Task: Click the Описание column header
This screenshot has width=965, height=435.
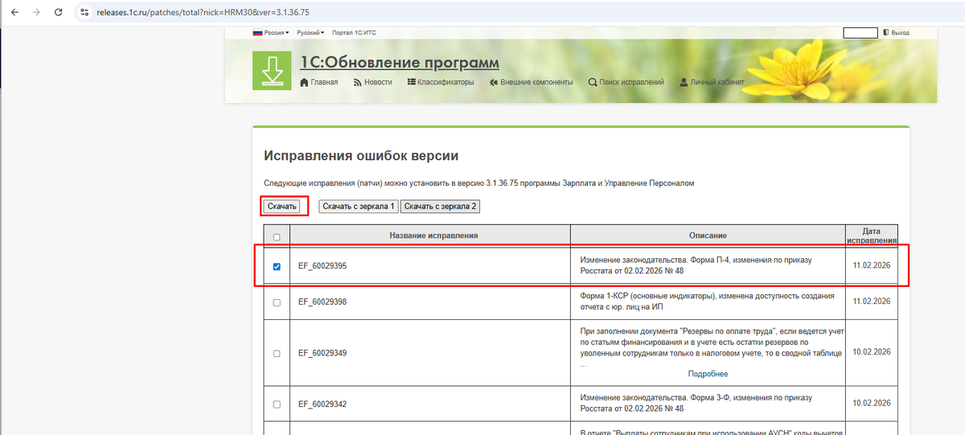Action: [708, 236]
